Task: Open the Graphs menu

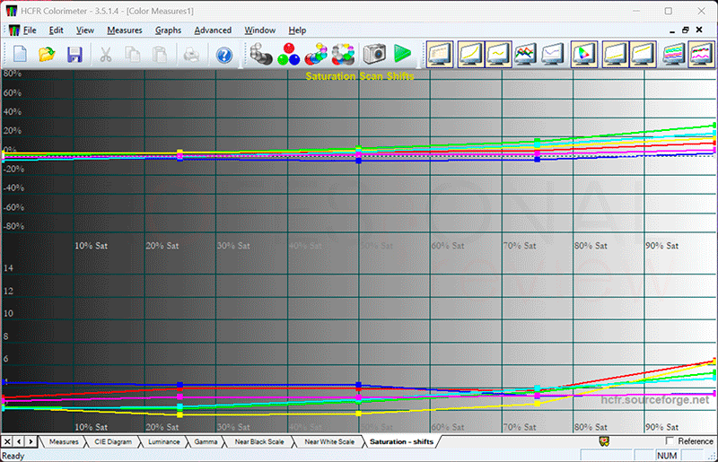Action: [168, 31]
